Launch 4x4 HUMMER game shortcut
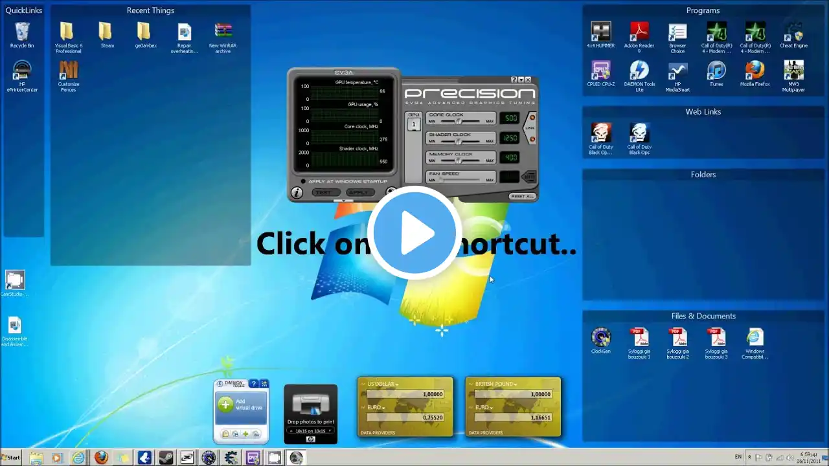 coord(600,35)
